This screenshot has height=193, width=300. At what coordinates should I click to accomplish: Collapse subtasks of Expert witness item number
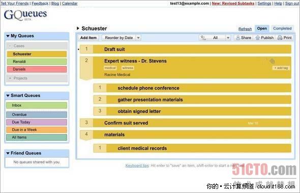click(x=86, y=68)
